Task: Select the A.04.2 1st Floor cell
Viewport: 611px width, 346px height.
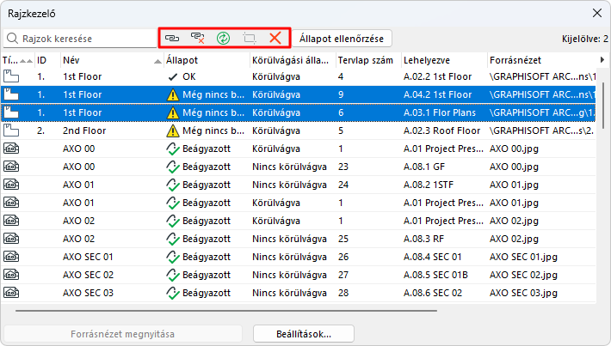Action: click(x=438, y=94)
